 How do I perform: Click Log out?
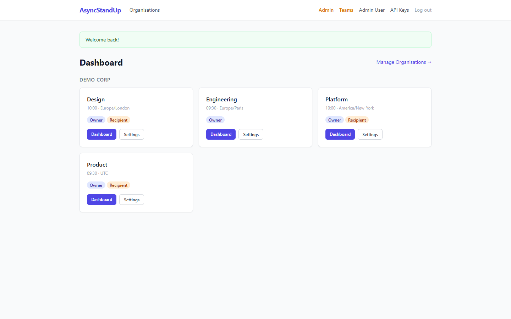[423, 10]
